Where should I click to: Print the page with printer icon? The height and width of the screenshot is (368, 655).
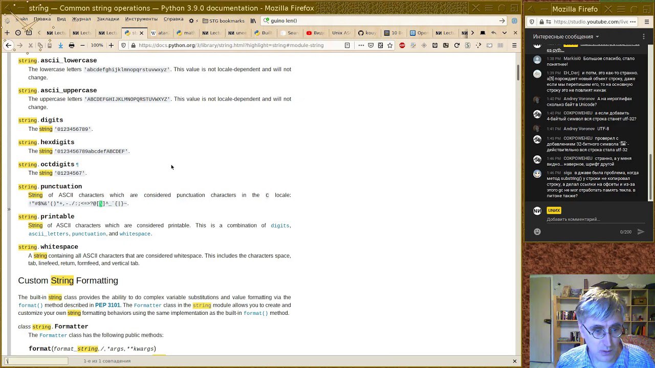coord(72,45)
